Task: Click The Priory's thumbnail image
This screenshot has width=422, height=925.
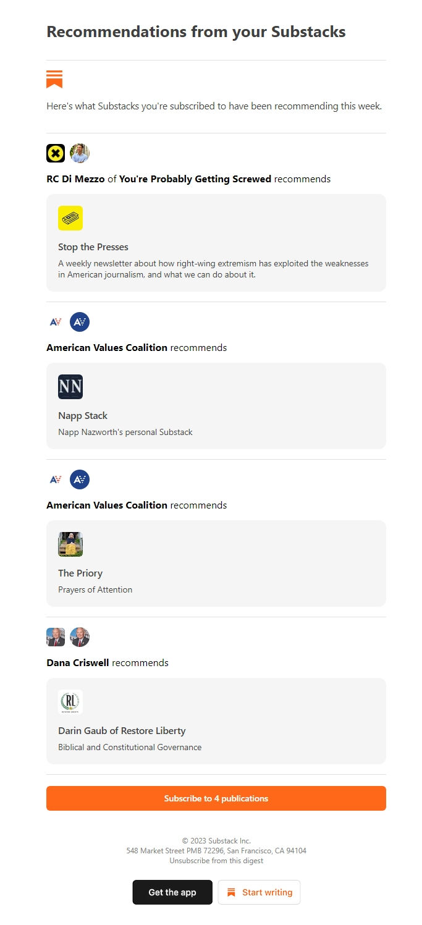Action: click(70, 544)
